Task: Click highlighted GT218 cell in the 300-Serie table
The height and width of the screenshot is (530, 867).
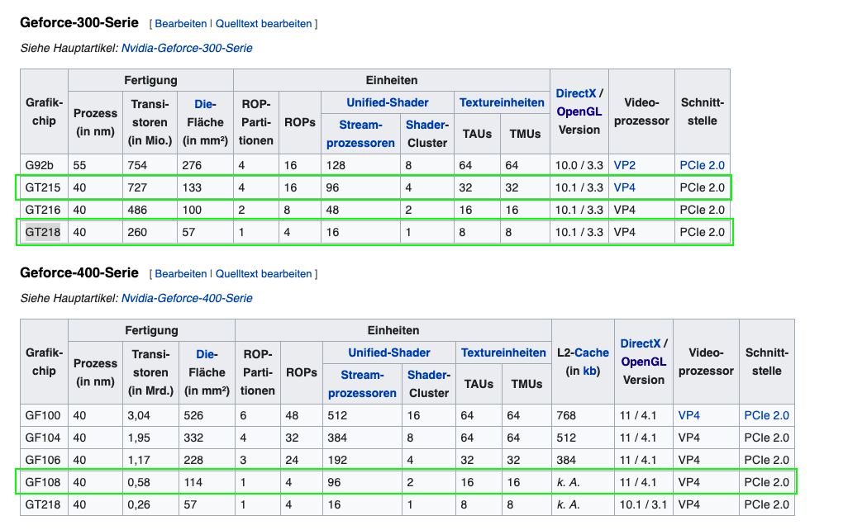Action: [x=45, y=232]
